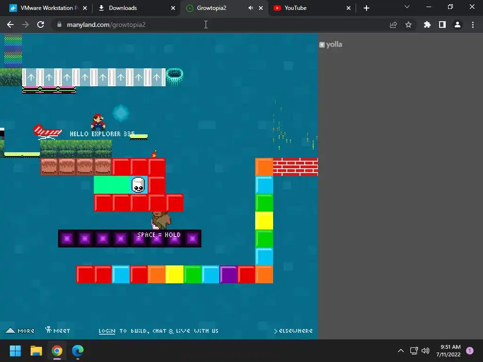Image resolution: width=483 pixels, height=362 pixels.
Task: Click the brown hanging creature under red blocks
Action: 161,221
